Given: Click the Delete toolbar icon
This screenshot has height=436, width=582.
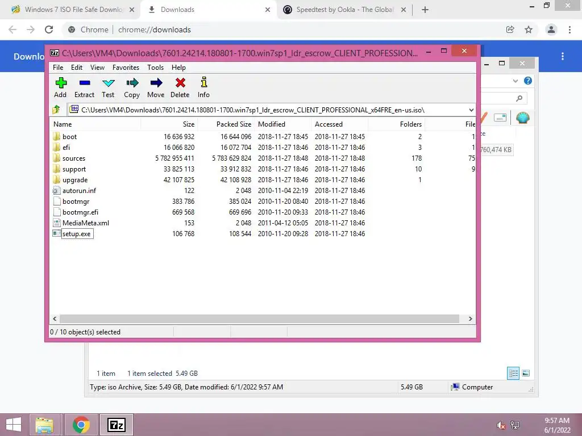Looking at the screenshot, I should click(180, 83).
